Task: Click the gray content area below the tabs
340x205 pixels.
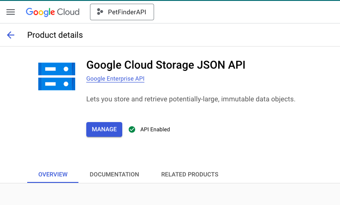Action: (170, 194)
